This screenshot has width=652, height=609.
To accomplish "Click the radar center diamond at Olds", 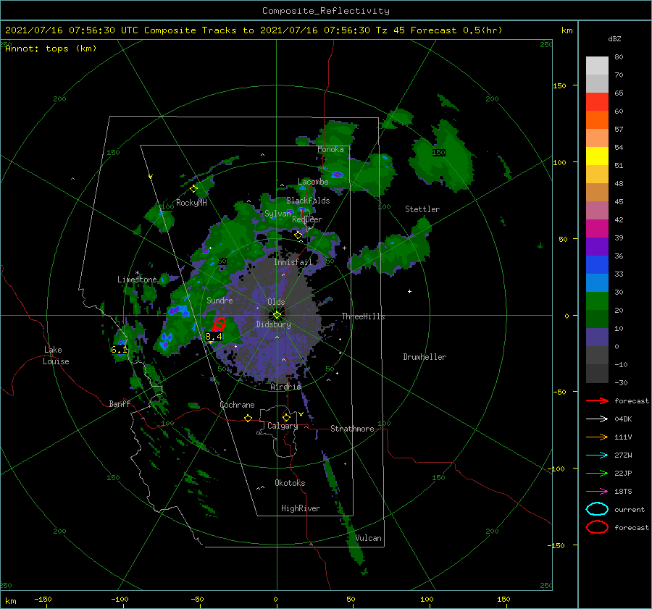I will click(x=277, y=315).
